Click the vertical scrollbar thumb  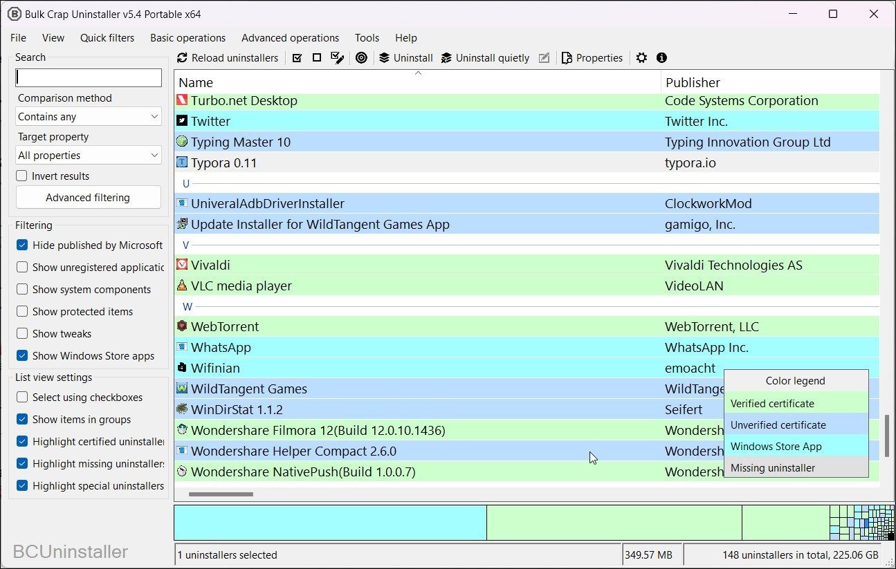[887, 436]
